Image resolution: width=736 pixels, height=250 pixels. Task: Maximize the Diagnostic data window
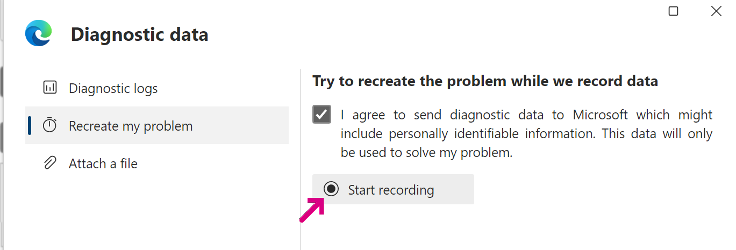tap(673, 11)
